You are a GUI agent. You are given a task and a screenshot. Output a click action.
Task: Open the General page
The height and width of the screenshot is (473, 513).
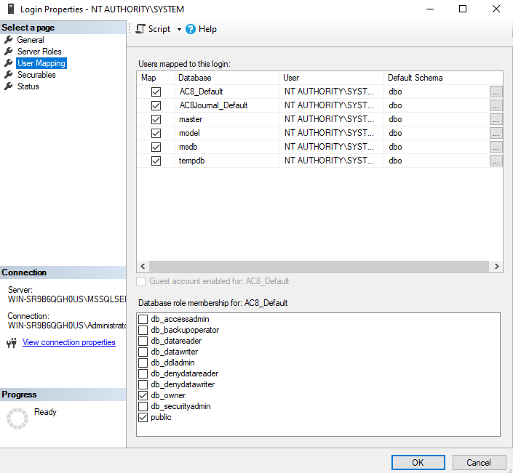31,40
